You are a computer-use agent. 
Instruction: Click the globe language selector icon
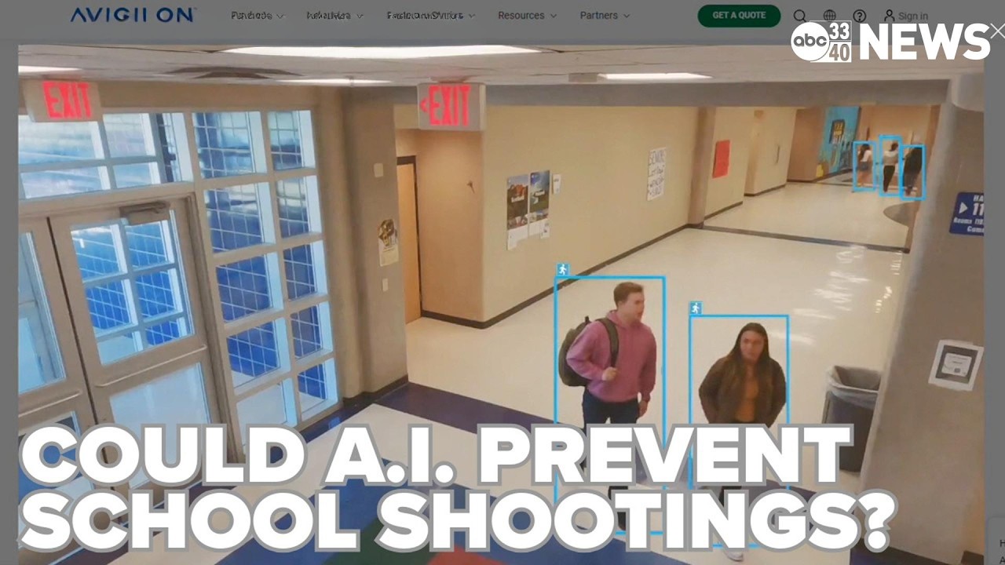click(830, 16)
